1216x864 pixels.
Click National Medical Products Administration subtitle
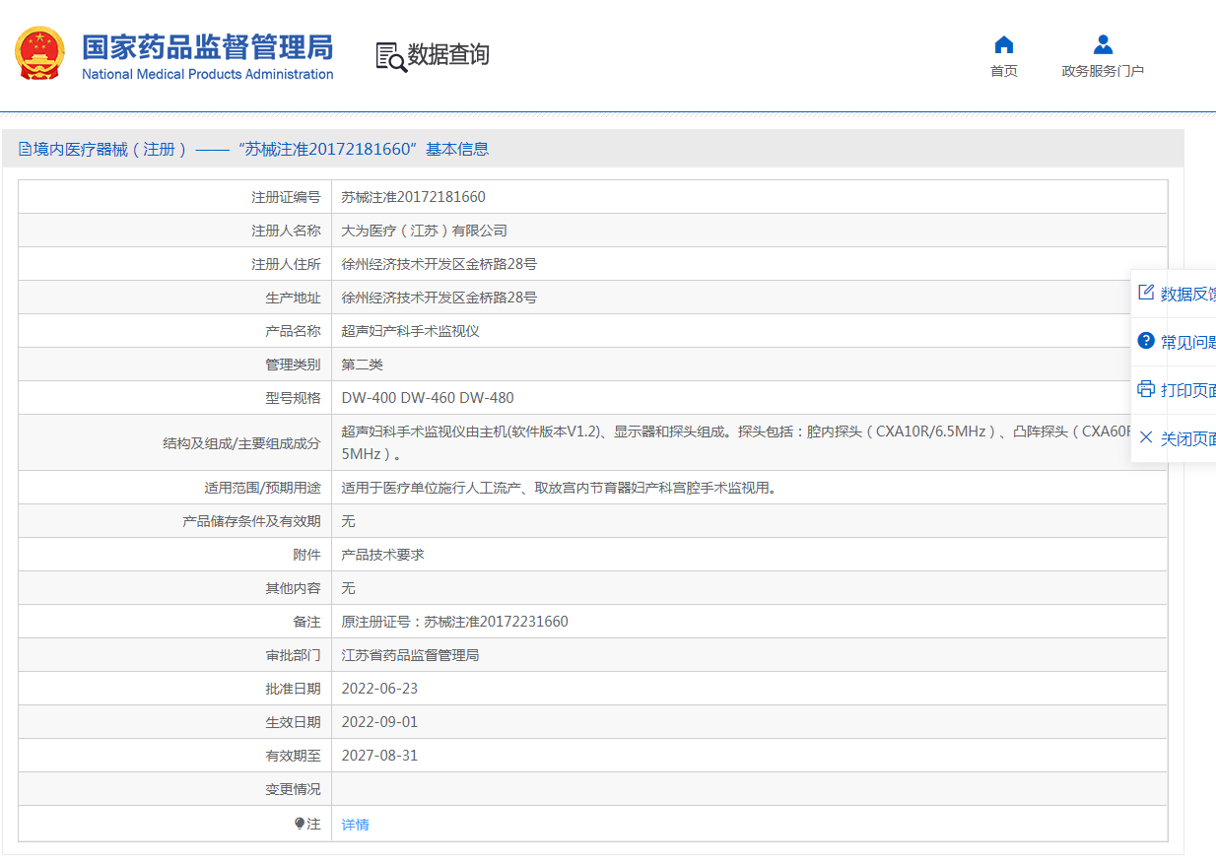click(x=208, y=75)
